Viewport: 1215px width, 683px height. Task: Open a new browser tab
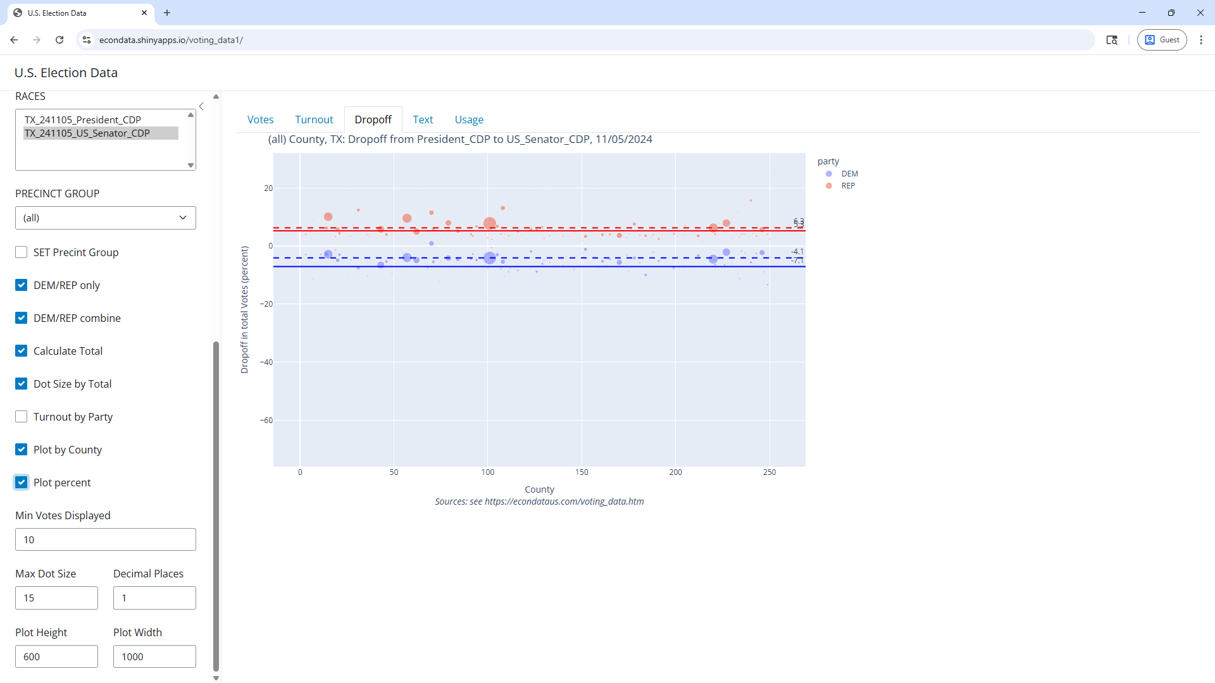(167, 13)
